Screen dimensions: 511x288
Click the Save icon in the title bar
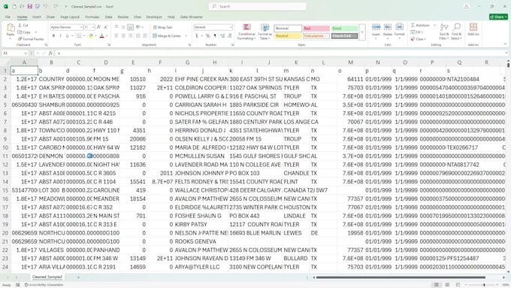click(29, 7)
